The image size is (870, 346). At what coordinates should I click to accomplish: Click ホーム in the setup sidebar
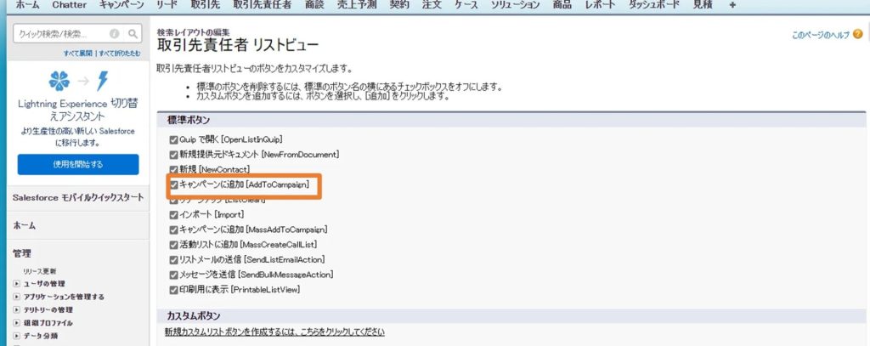(x=25, y=225)
